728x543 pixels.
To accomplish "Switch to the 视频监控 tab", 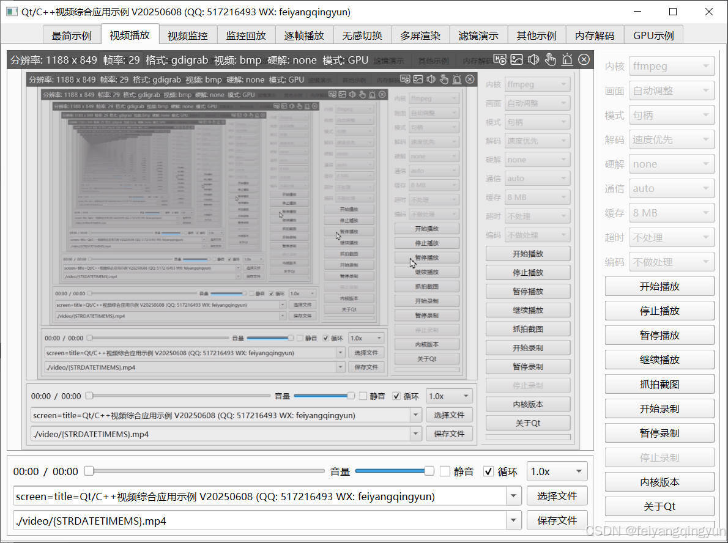I will 188,35.
